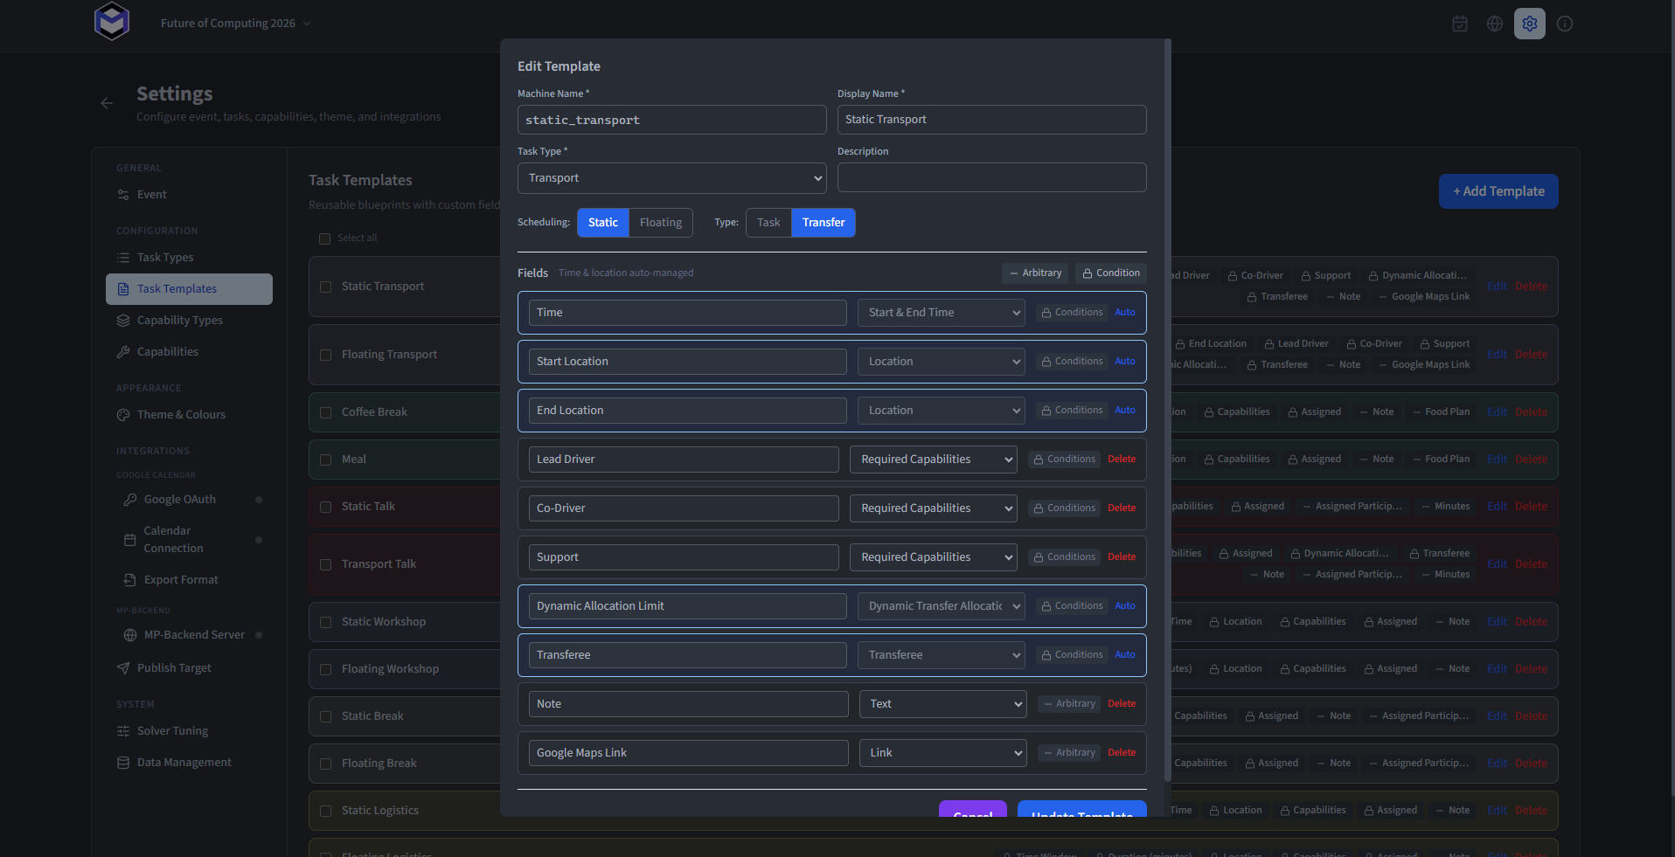Viewport: 1675px width, 857px height.
Task: Click the Task Templates document icon
Action: pyautogui.click(x=123, y=289)
